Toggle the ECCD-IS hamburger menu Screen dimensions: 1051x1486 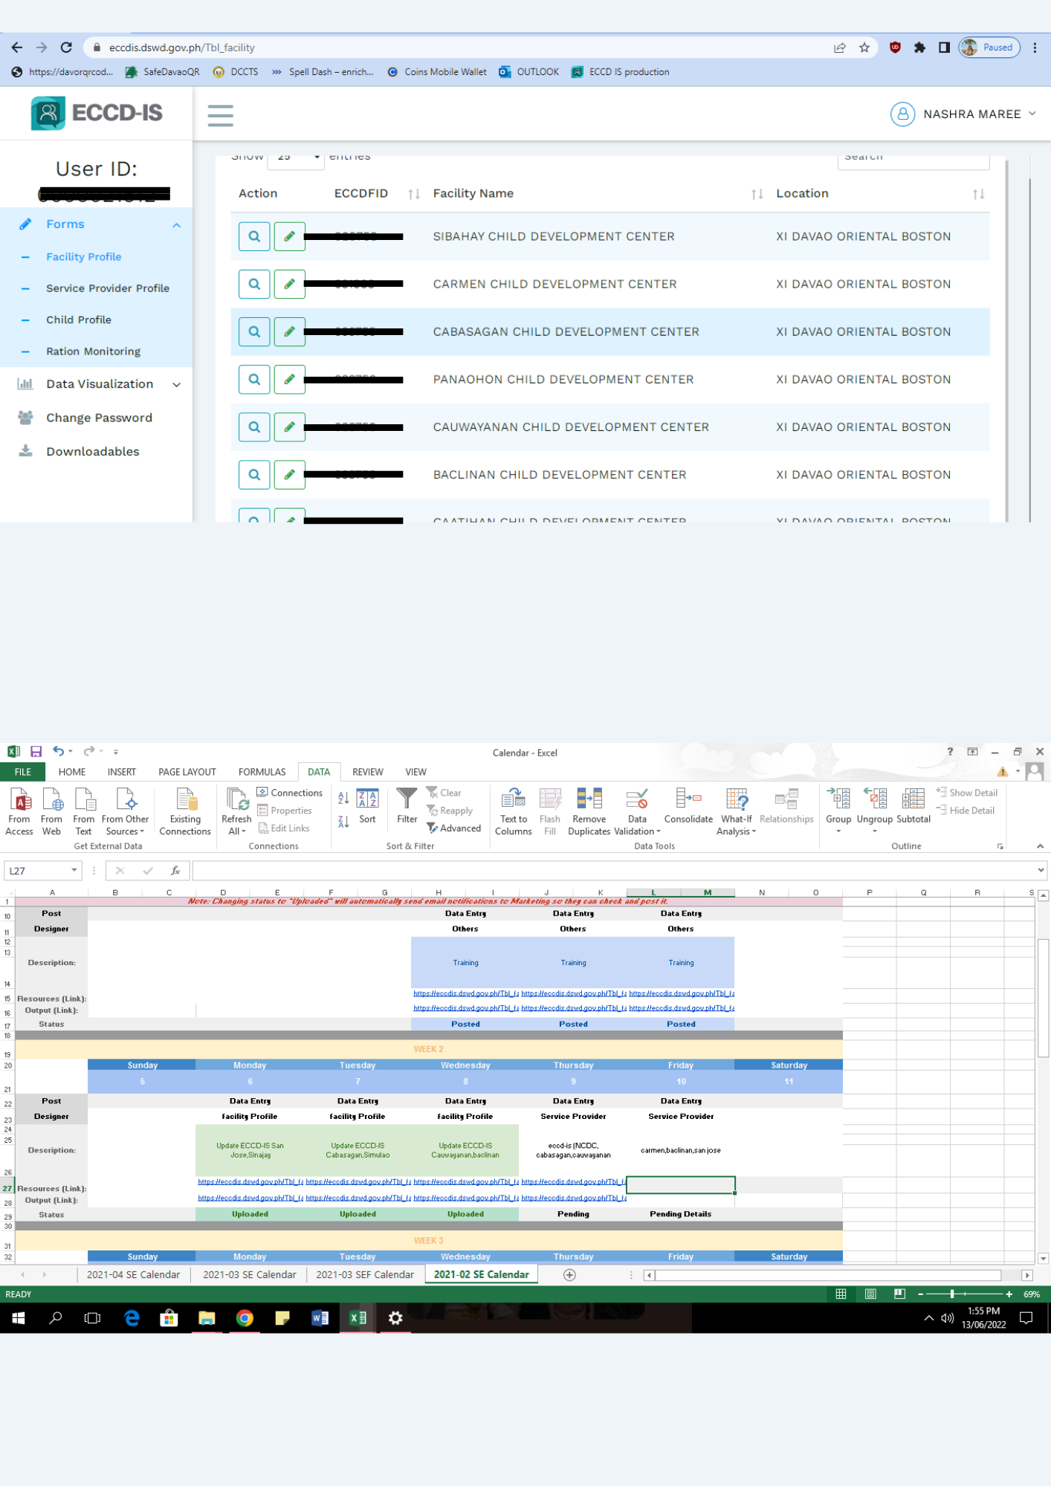tap(220, 115)
